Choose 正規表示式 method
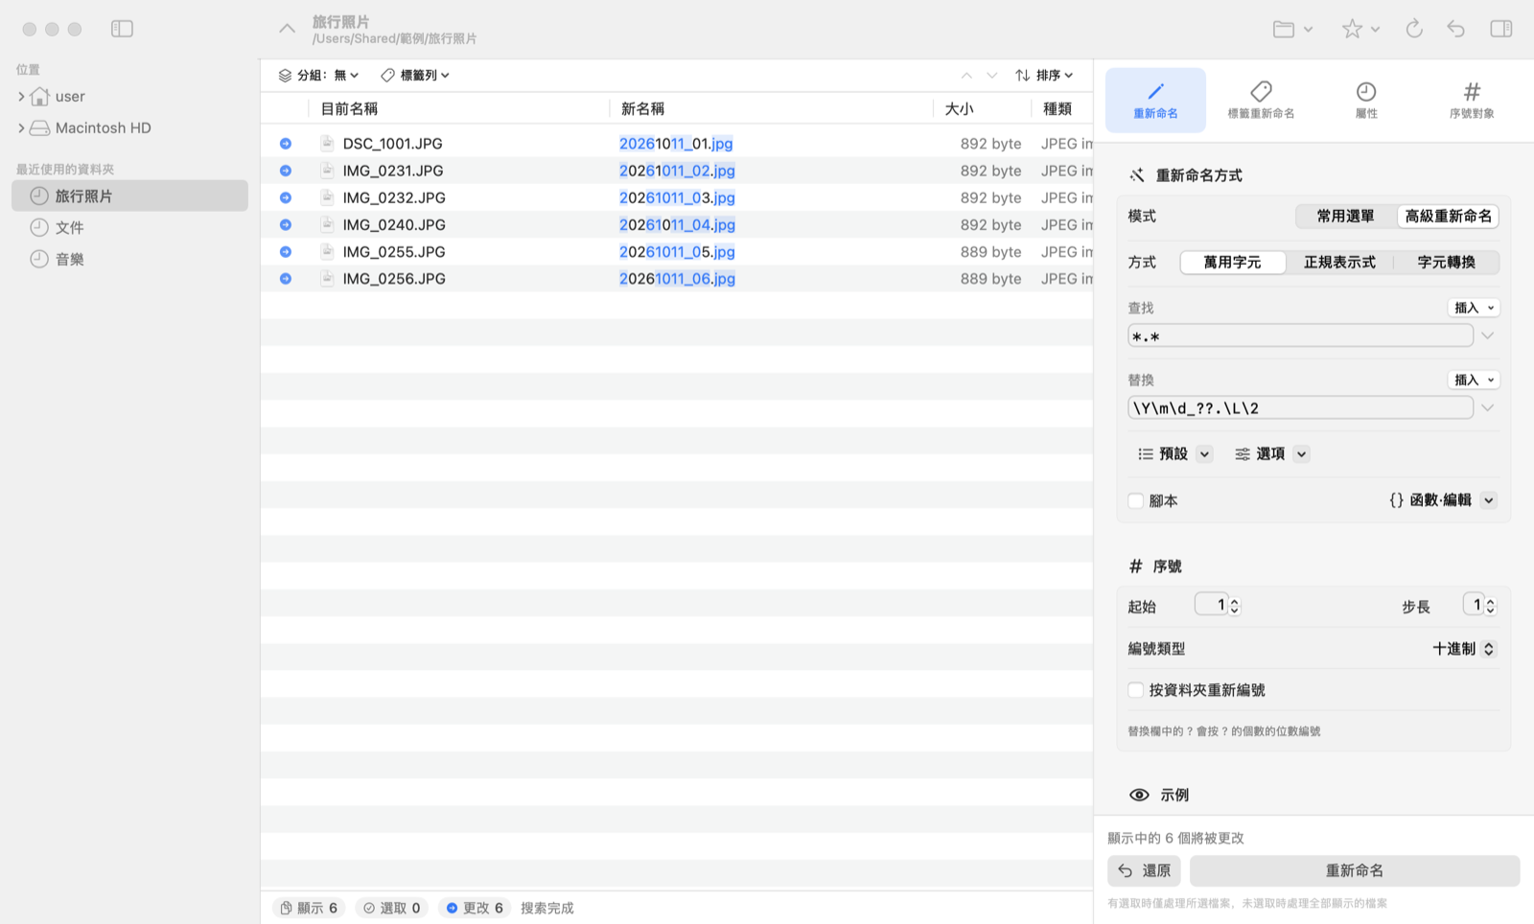The width and height of the screenshot is (1534, 924). pos(1339,263)
